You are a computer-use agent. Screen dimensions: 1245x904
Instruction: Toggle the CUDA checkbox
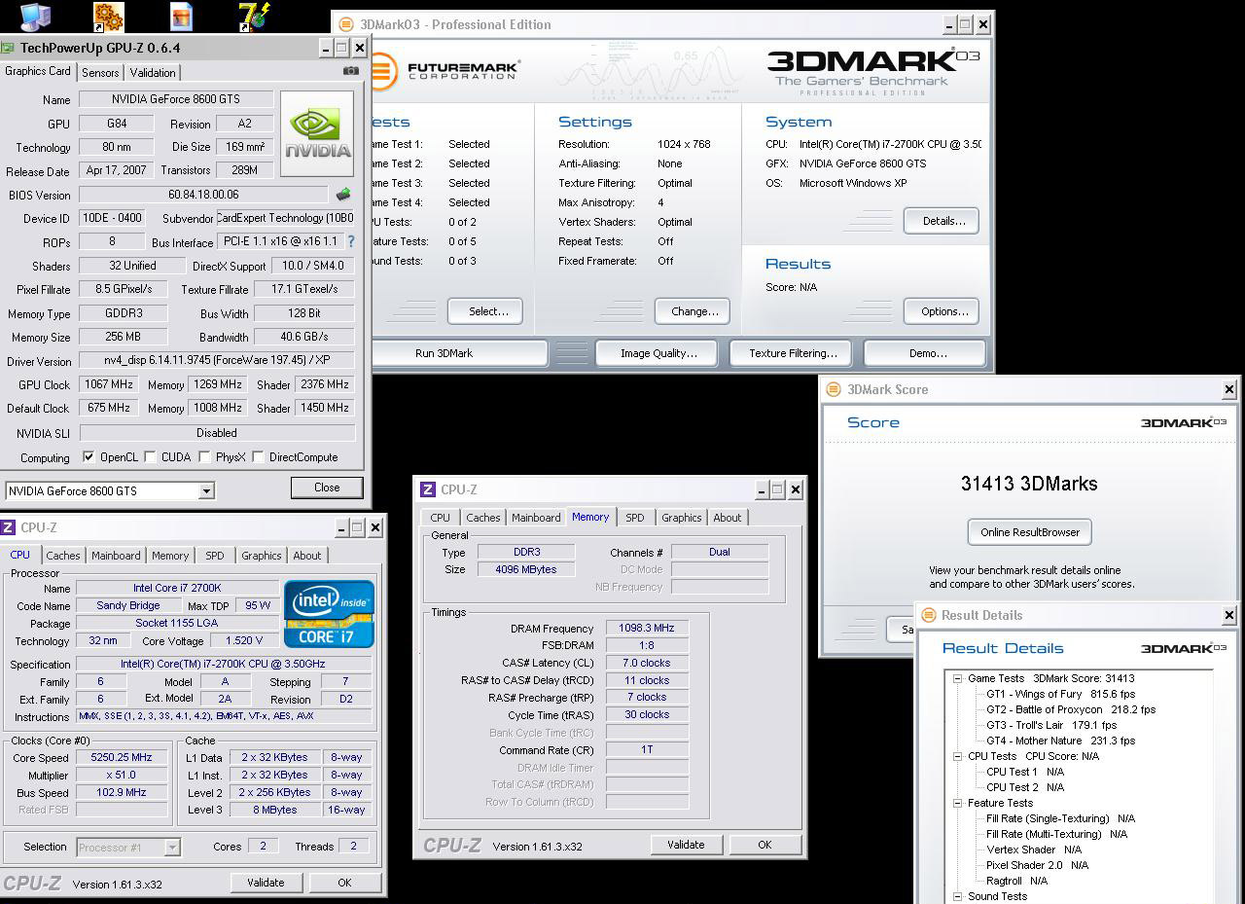151,457
